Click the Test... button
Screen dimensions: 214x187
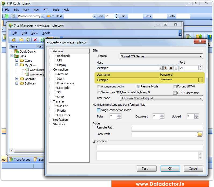point(147,168)
